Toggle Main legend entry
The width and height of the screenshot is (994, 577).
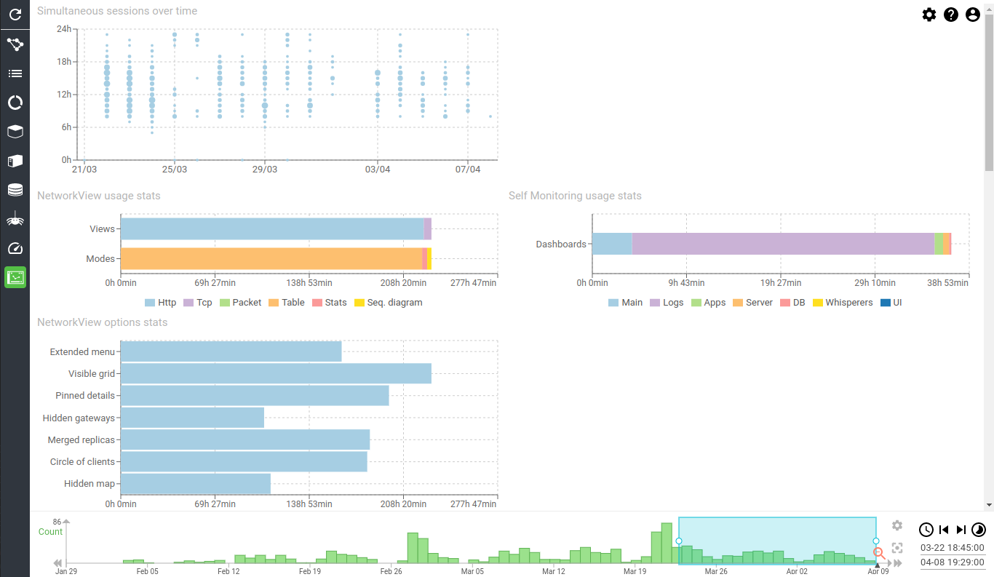tap(625, 303)
